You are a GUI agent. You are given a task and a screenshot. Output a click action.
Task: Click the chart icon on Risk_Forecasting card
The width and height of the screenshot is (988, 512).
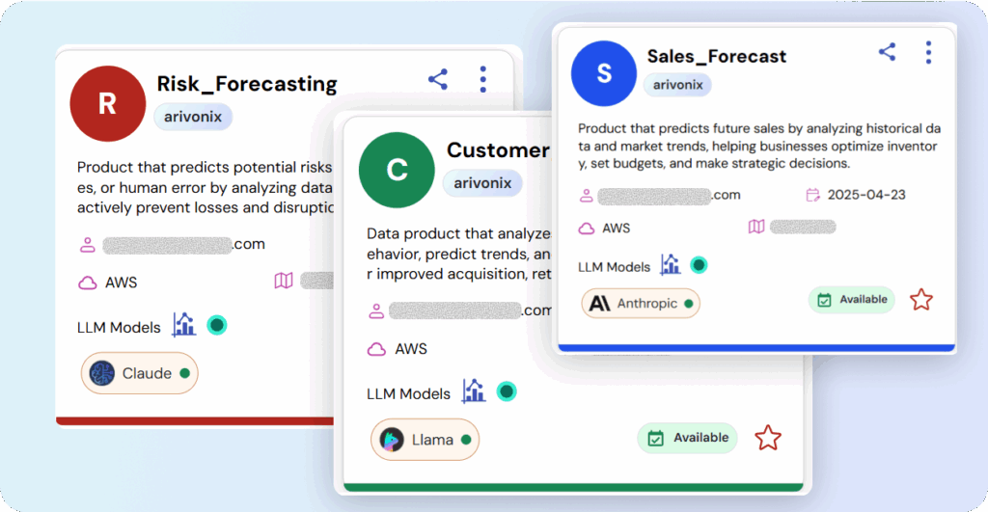pyautogui.click(x=184, y=324)
